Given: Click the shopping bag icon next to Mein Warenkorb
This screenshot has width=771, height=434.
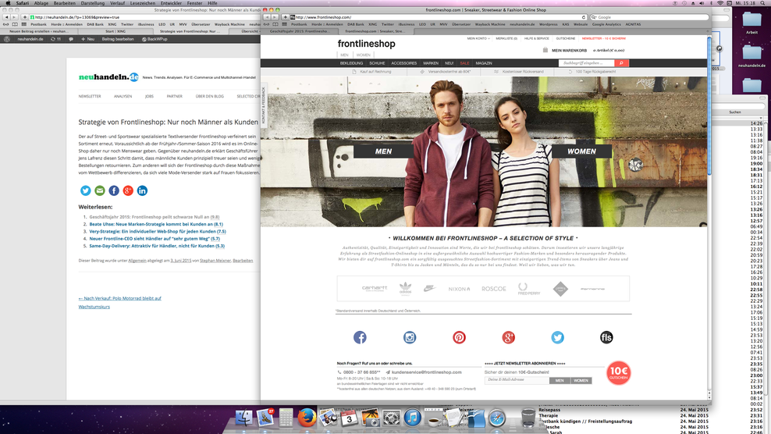Looking at the screenshot, I should 545,50.
